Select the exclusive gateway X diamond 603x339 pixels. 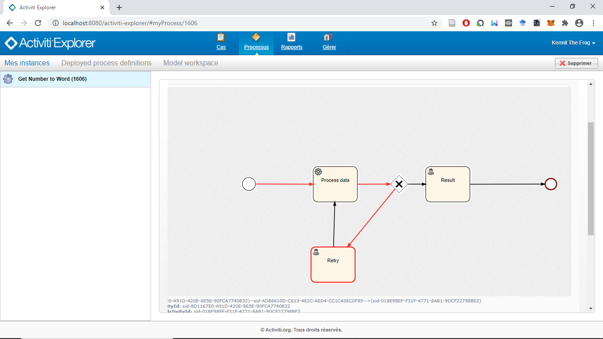(399, 184)
